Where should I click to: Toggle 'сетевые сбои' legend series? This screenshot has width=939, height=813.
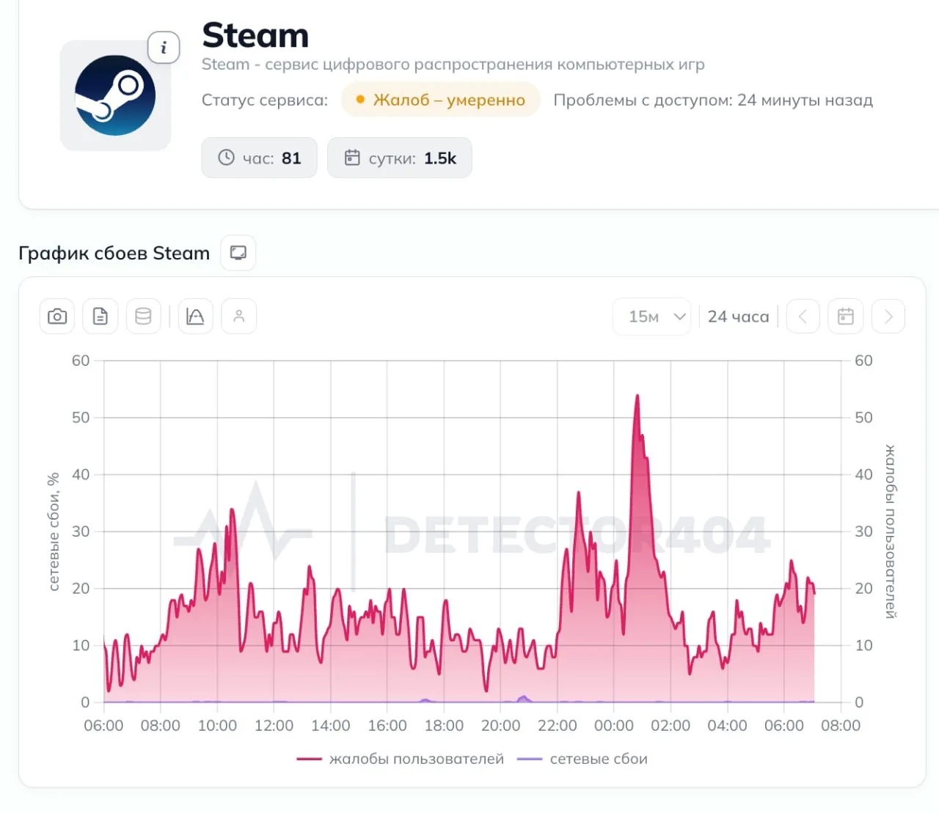[582, 759]
